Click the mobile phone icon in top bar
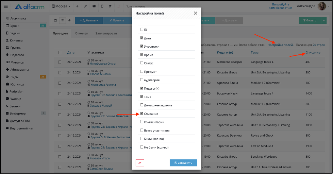 (x=102, y=6)
